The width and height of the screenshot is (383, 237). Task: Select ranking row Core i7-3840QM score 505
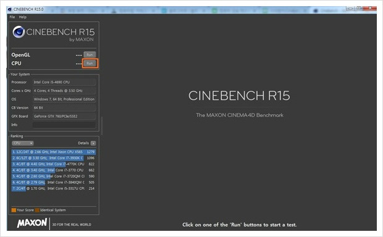pos(54,182)
